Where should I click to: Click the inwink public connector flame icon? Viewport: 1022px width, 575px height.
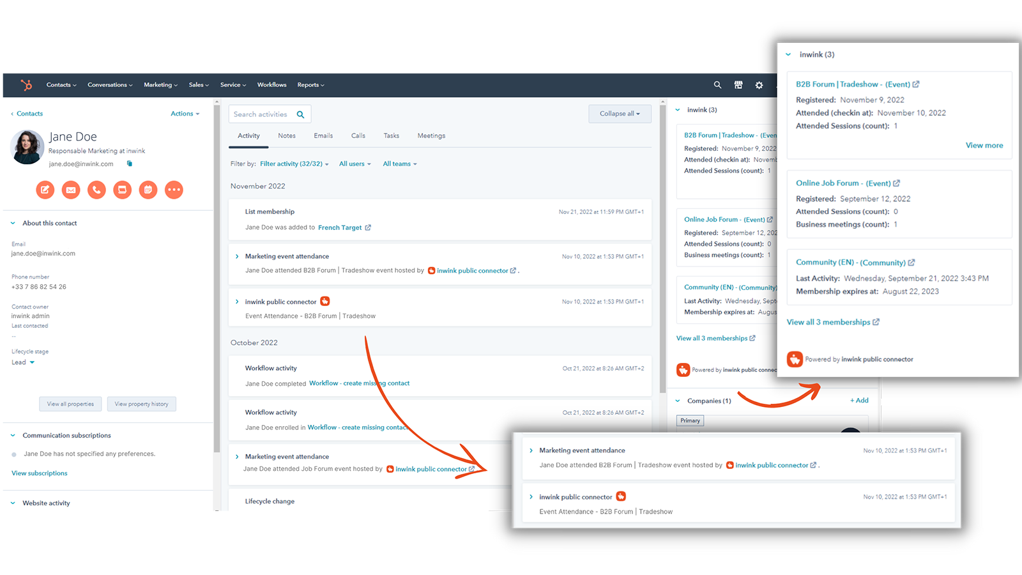point(325,301)
